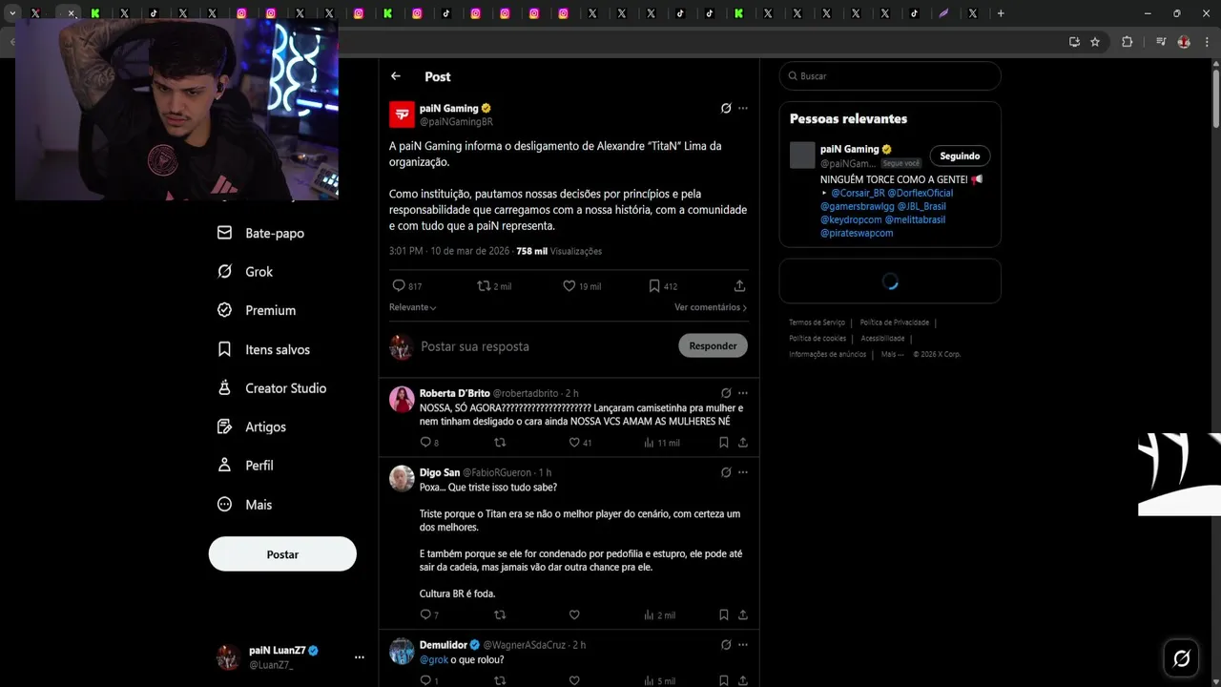Open Grok icon on paiN Gaming post
This screenshot has height=687, width=1221.
click(x=726, y=109)
